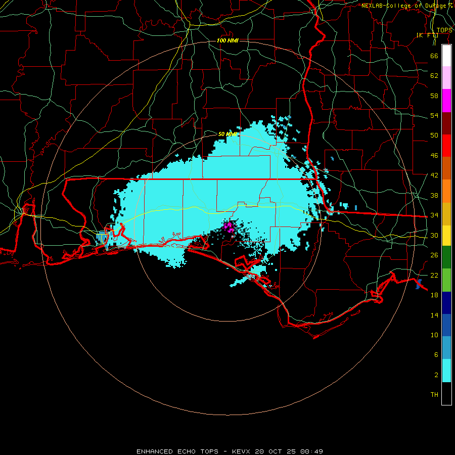Image resolution: width=455 pixels, height=455 pixels.
Task: Click the "58" legend value
Action: (x=434, y=96)
